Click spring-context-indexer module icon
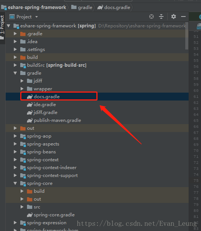Image resolution: width=201 pixels, height=231 pixels. pos(23,168)
